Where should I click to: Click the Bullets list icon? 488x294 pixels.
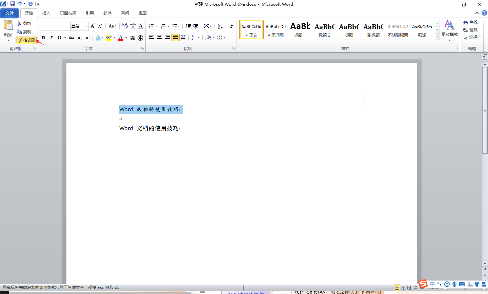pos(151,26)
